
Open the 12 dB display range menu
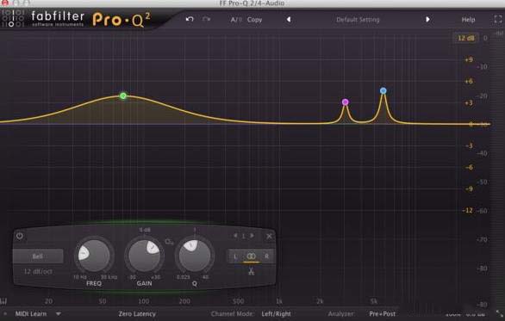[465, 38]
